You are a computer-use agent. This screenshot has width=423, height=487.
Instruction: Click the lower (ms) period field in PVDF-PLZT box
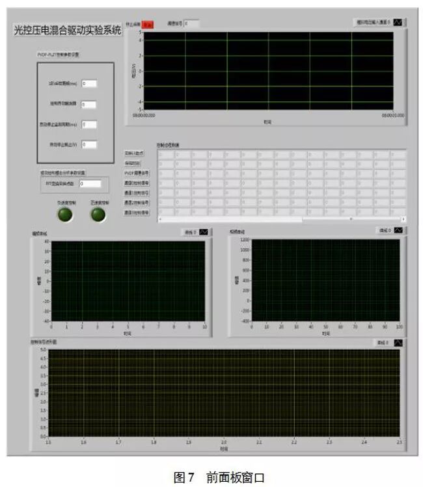90,125
